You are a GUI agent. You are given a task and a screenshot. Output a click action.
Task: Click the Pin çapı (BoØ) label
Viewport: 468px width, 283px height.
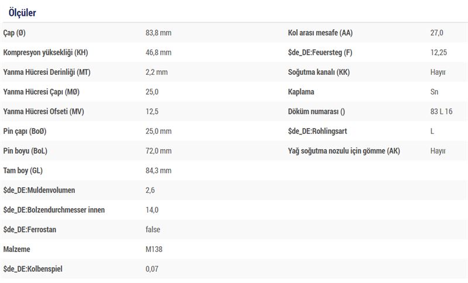[25, 131]
